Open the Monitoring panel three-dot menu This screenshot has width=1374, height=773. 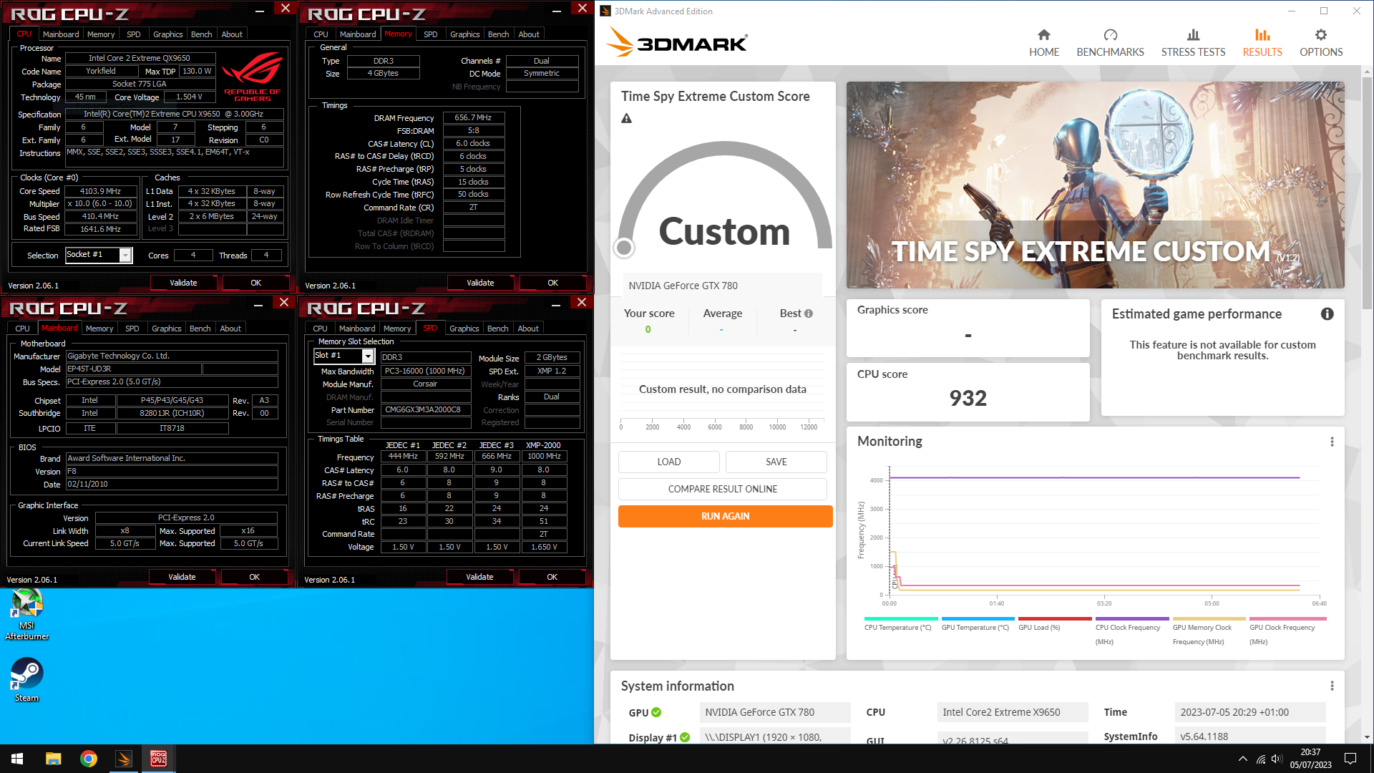point(1332,442)
